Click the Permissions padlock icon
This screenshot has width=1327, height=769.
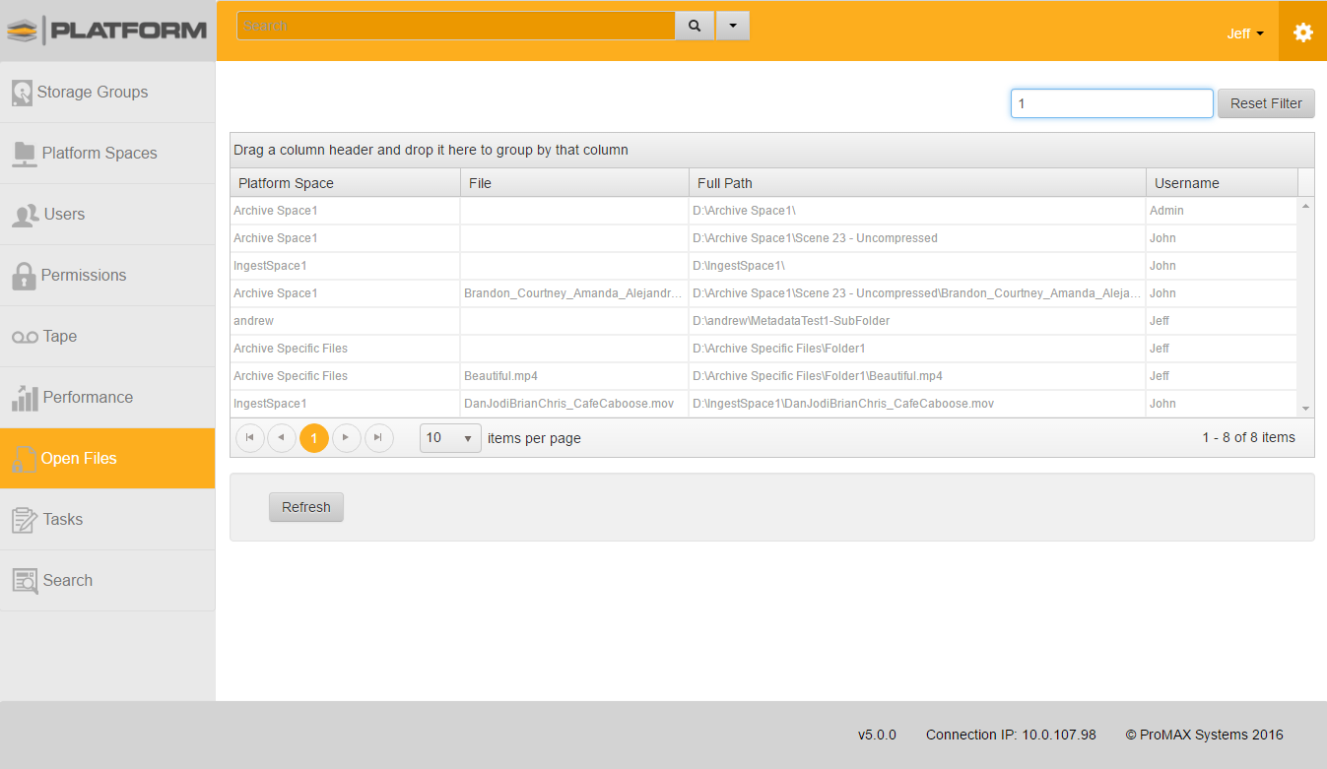[24, 276]
